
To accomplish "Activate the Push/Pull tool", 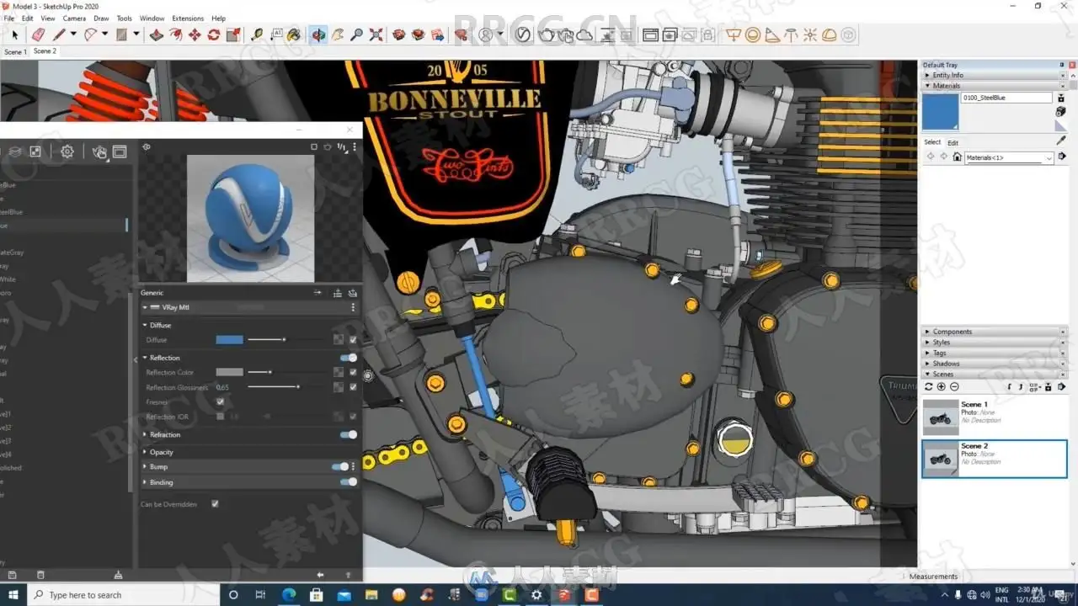I will tap(156, 35).
